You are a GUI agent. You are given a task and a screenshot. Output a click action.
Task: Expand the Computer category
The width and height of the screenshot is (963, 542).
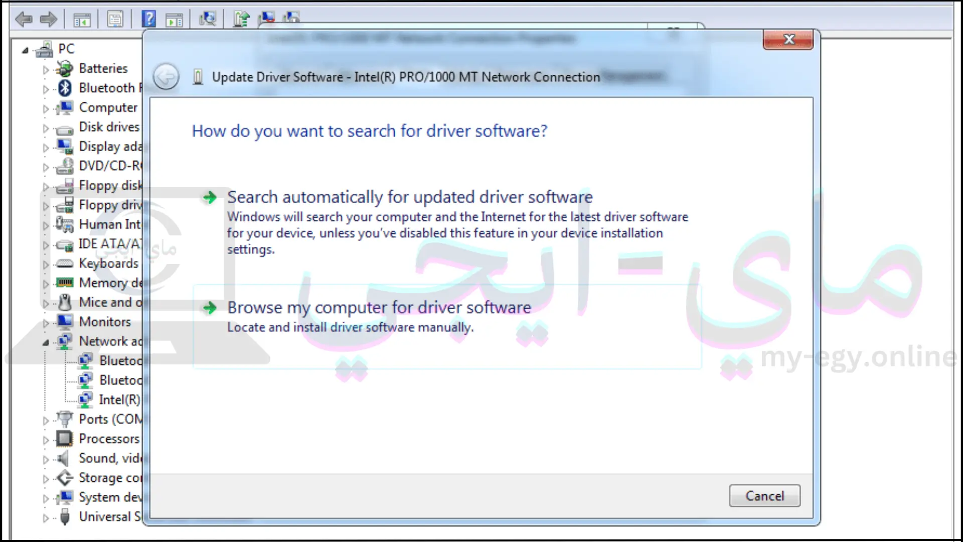point(46,109)
